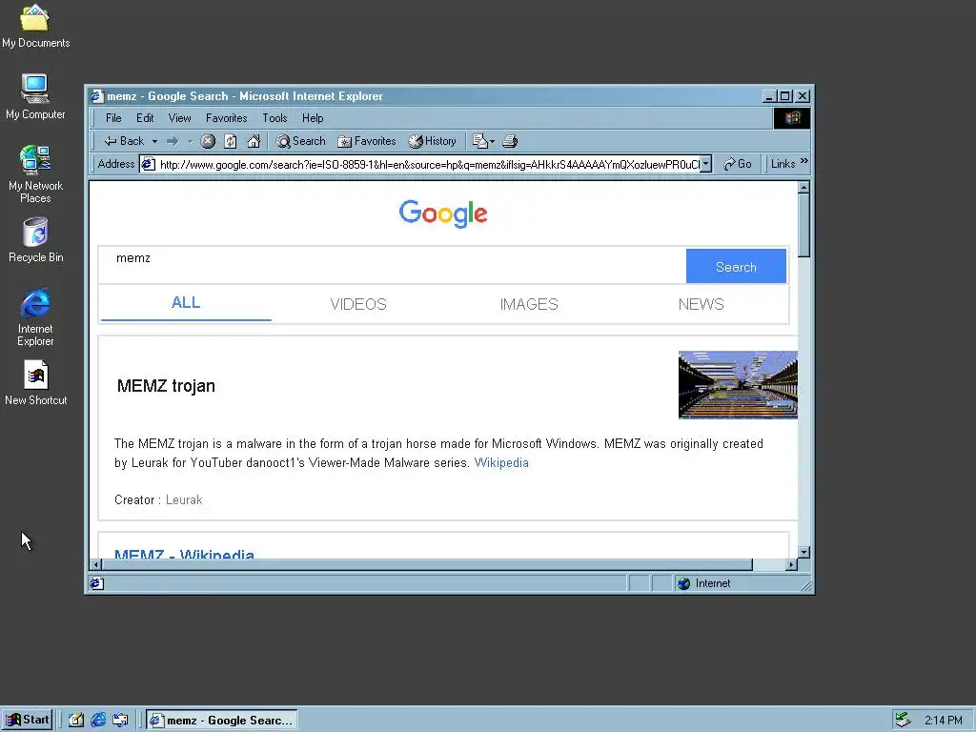Click the address bar page icon
This screenshot has height=732, width=976.
(x=148, y=164)
